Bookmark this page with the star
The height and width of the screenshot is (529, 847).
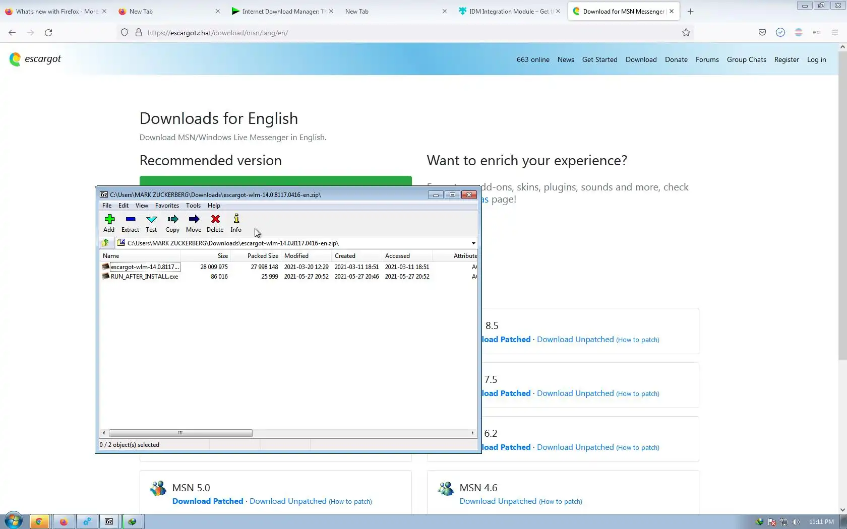point(686,33)
